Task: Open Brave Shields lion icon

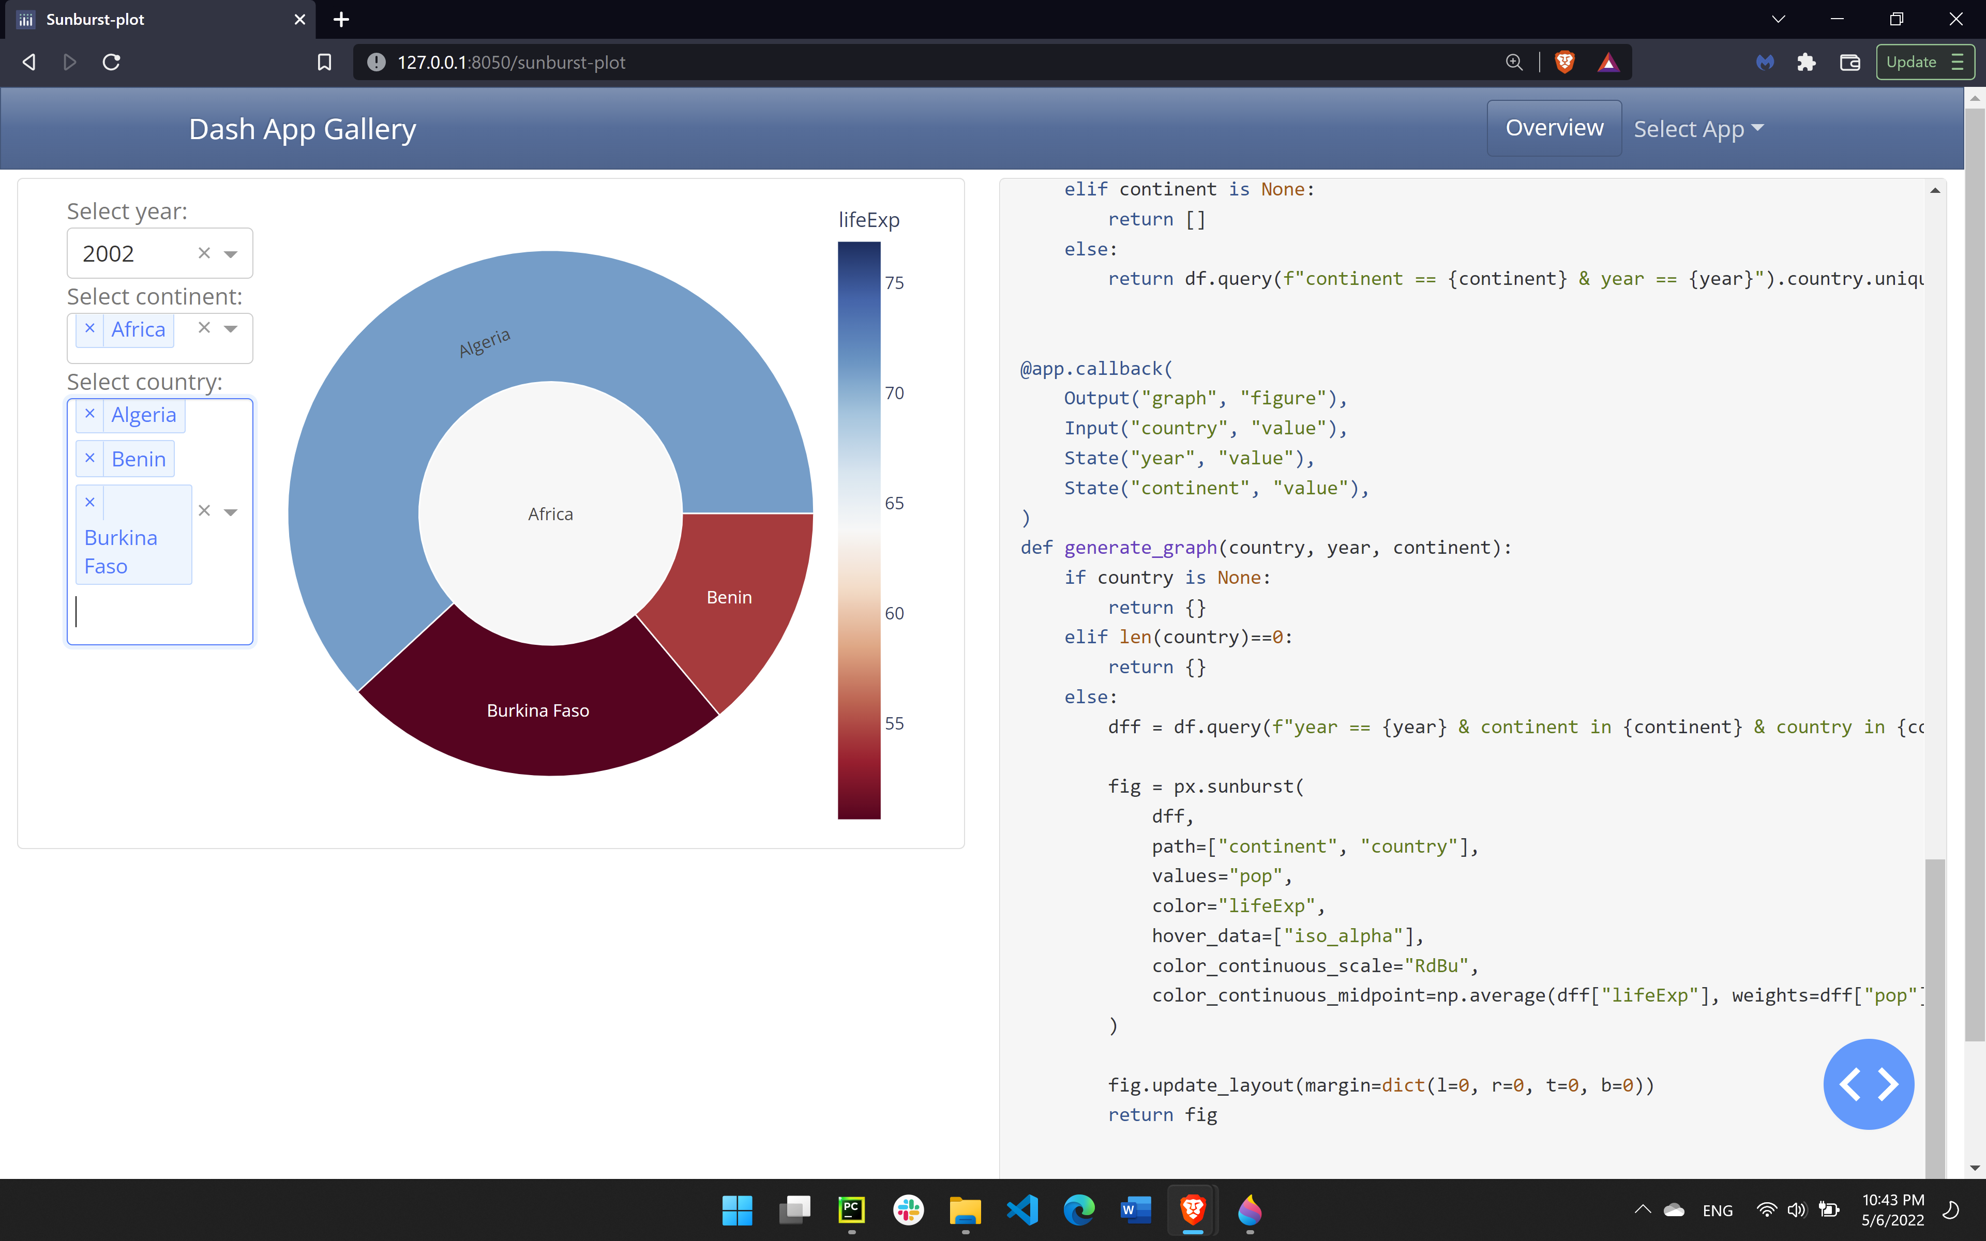Action: pyautogui.click(x=1564, y=63)
